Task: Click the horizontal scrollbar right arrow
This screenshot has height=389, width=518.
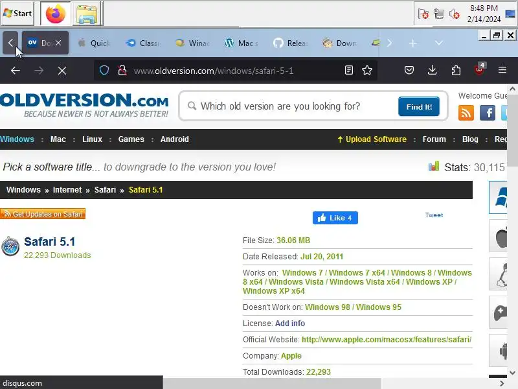Action: (x=502, y=383)
